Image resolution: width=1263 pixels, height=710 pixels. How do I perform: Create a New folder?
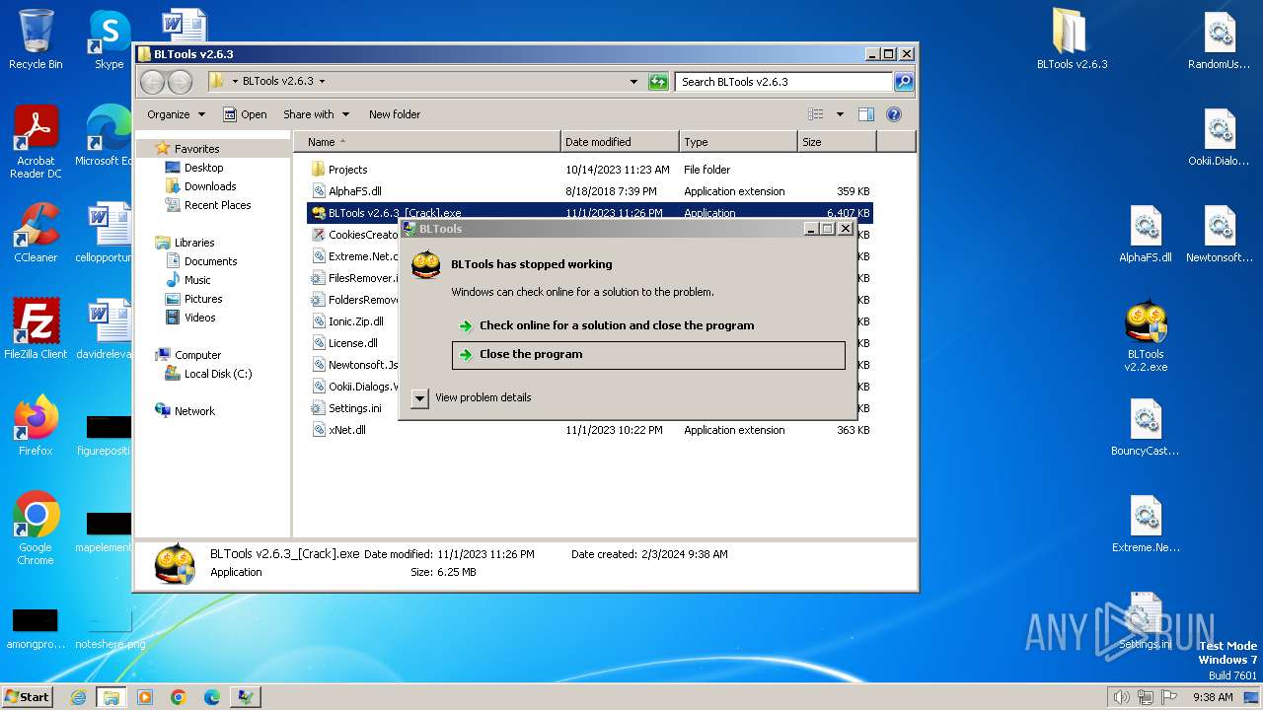pos(395,114)
